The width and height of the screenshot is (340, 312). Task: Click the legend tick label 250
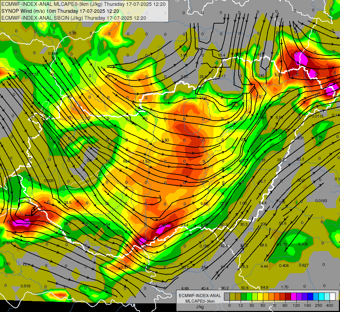point(318,305)
